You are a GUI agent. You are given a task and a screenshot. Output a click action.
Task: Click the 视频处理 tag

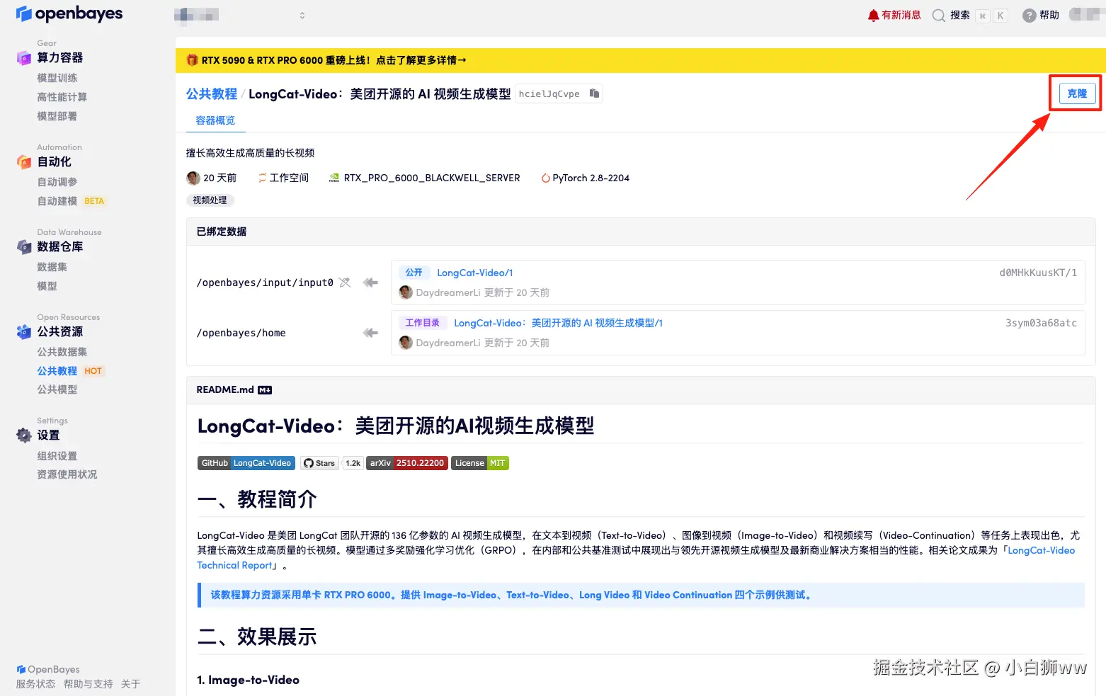point(210,200)
